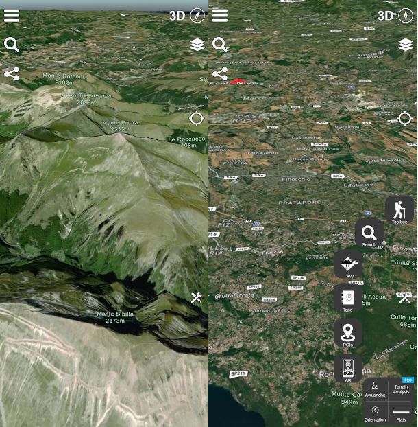Enable Avalanche terrain overlay
This screenshot has width=418, height=427.
click(375, 389)
